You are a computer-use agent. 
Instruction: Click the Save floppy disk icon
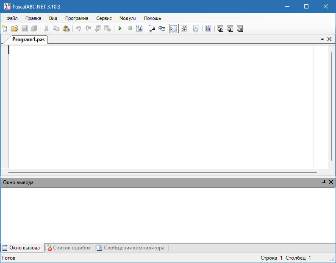pos(25,28)
